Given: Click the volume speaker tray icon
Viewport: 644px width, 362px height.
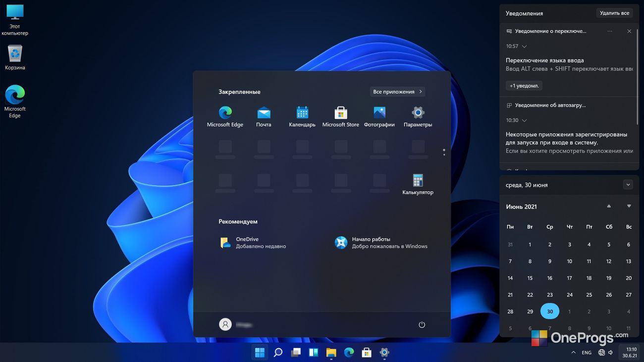Looking at the screenshot, I should pyautogui.click(x=611, y=353).
